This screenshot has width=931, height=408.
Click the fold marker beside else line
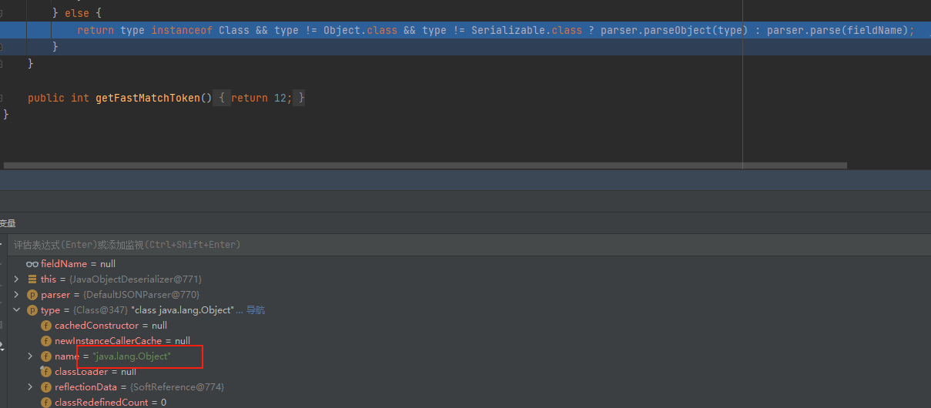2,14
